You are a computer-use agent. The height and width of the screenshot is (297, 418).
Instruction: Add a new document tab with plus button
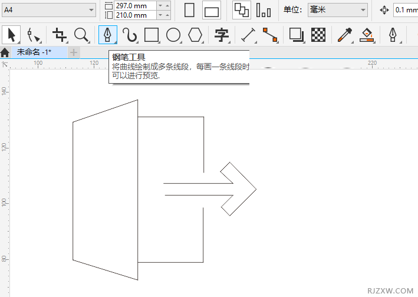[x=74, y=52]
